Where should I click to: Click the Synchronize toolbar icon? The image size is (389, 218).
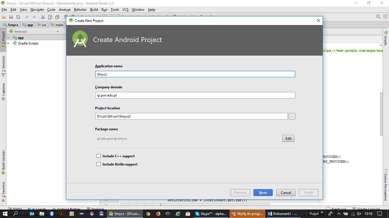pos(18,17)
